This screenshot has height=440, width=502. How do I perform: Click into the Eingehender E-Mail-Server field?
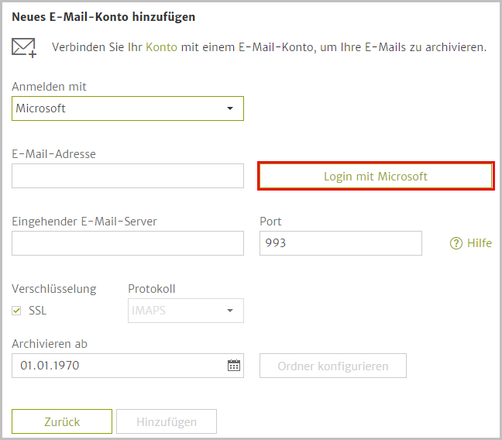click(x=128, y=243)
